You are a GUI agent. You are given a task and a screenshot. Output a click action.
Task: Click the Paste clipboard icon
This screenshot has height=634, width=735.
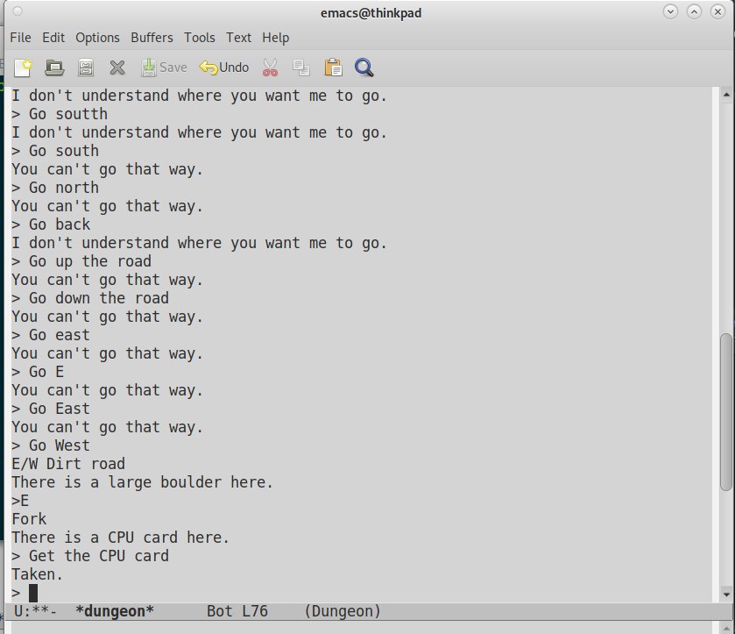point(333,68)
